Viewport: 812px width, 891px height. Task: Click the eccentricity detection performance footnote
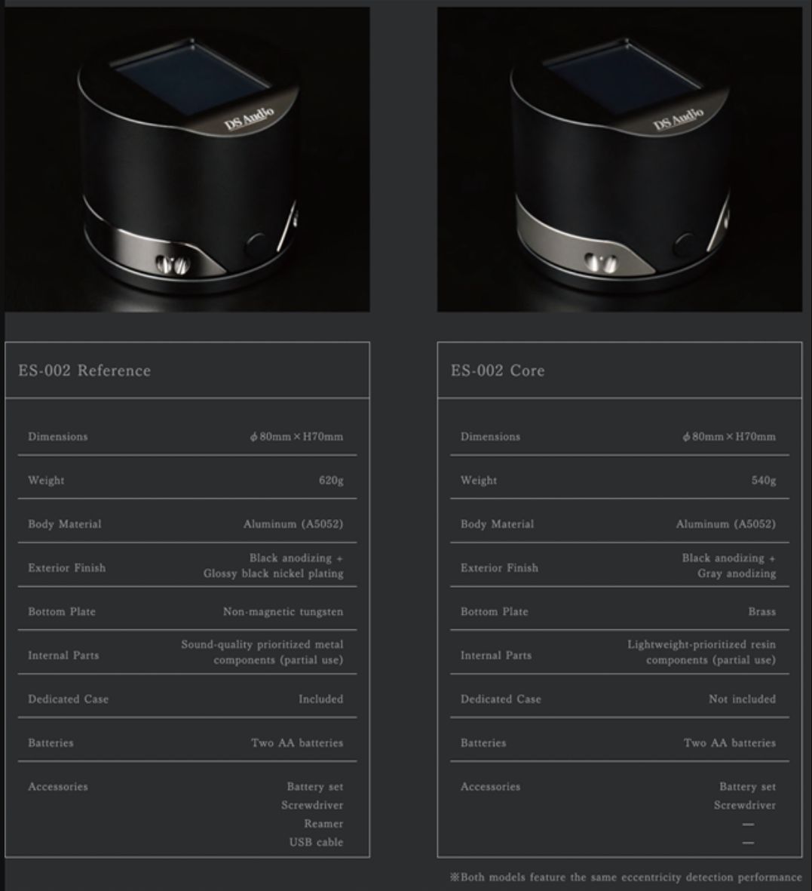626,877
